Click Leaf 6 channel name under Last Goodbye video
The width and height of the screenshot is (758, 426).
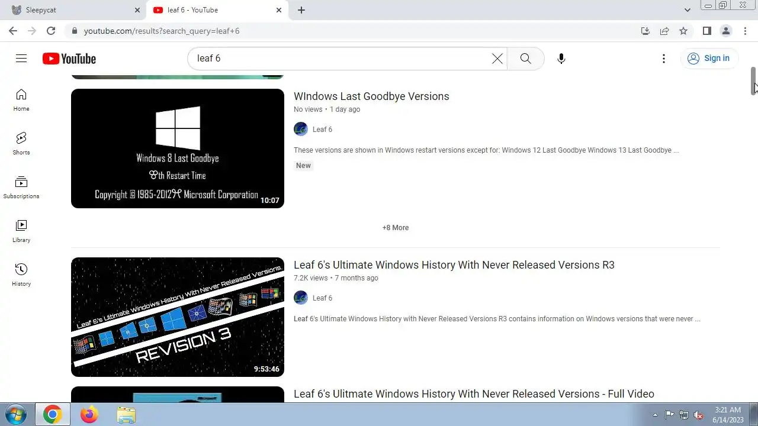click(322, 130)
